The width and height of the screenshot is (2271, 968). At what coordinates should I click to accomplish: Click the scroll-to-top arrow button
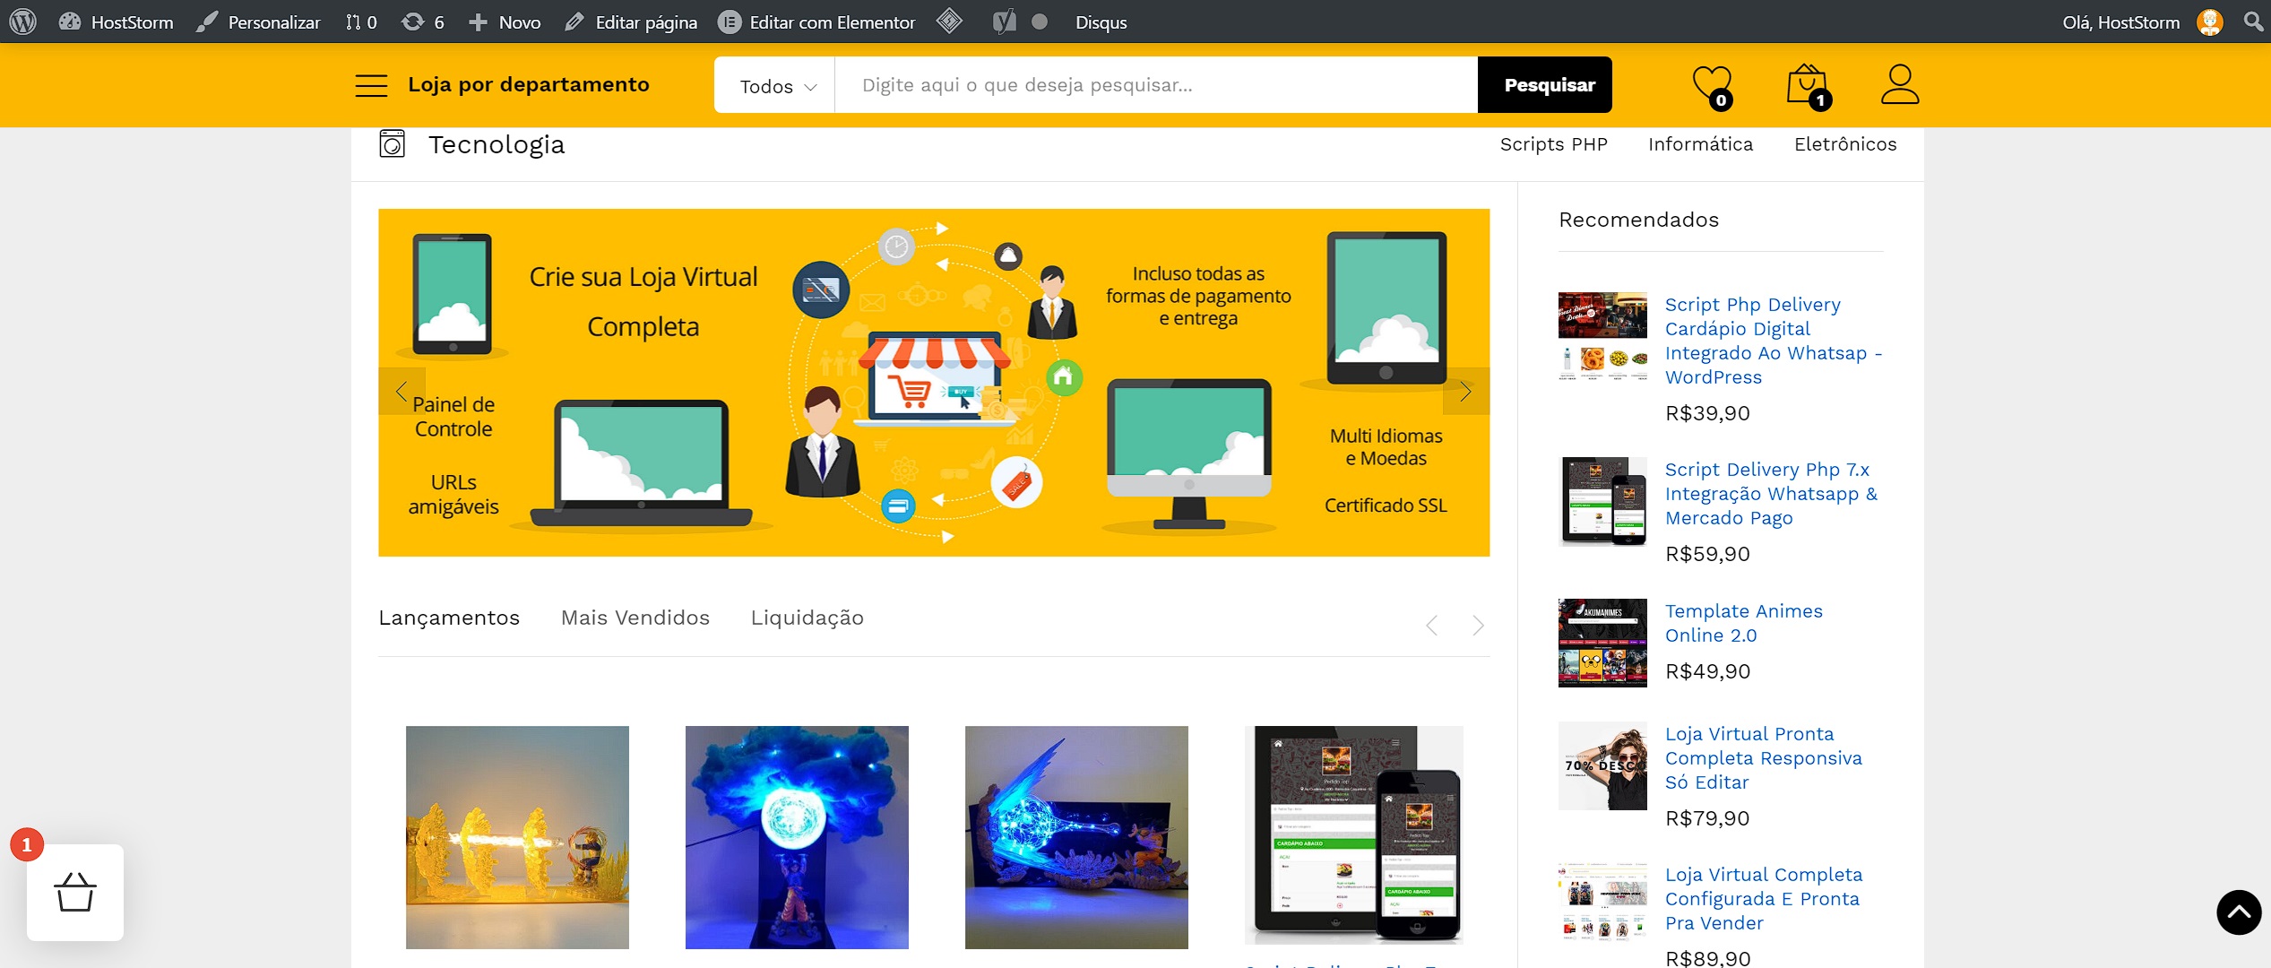coord(2238,912)
